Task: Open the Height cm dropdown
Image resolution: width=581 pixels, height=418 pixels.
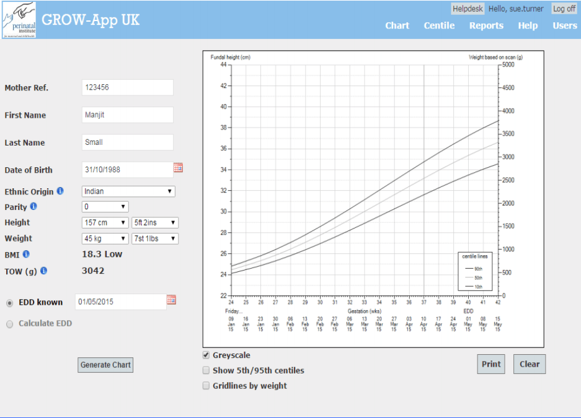Action: (105, 223)
